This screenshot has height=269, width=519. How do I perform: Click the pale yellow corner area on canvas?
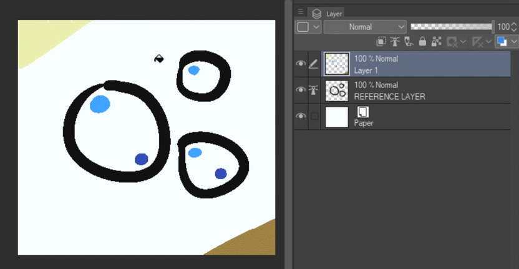click(43, 38)
